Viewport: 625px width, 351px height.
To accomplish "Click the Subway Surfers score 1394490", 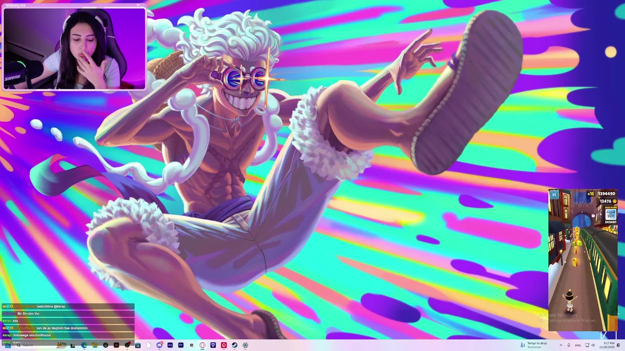I will pos(606,194).
